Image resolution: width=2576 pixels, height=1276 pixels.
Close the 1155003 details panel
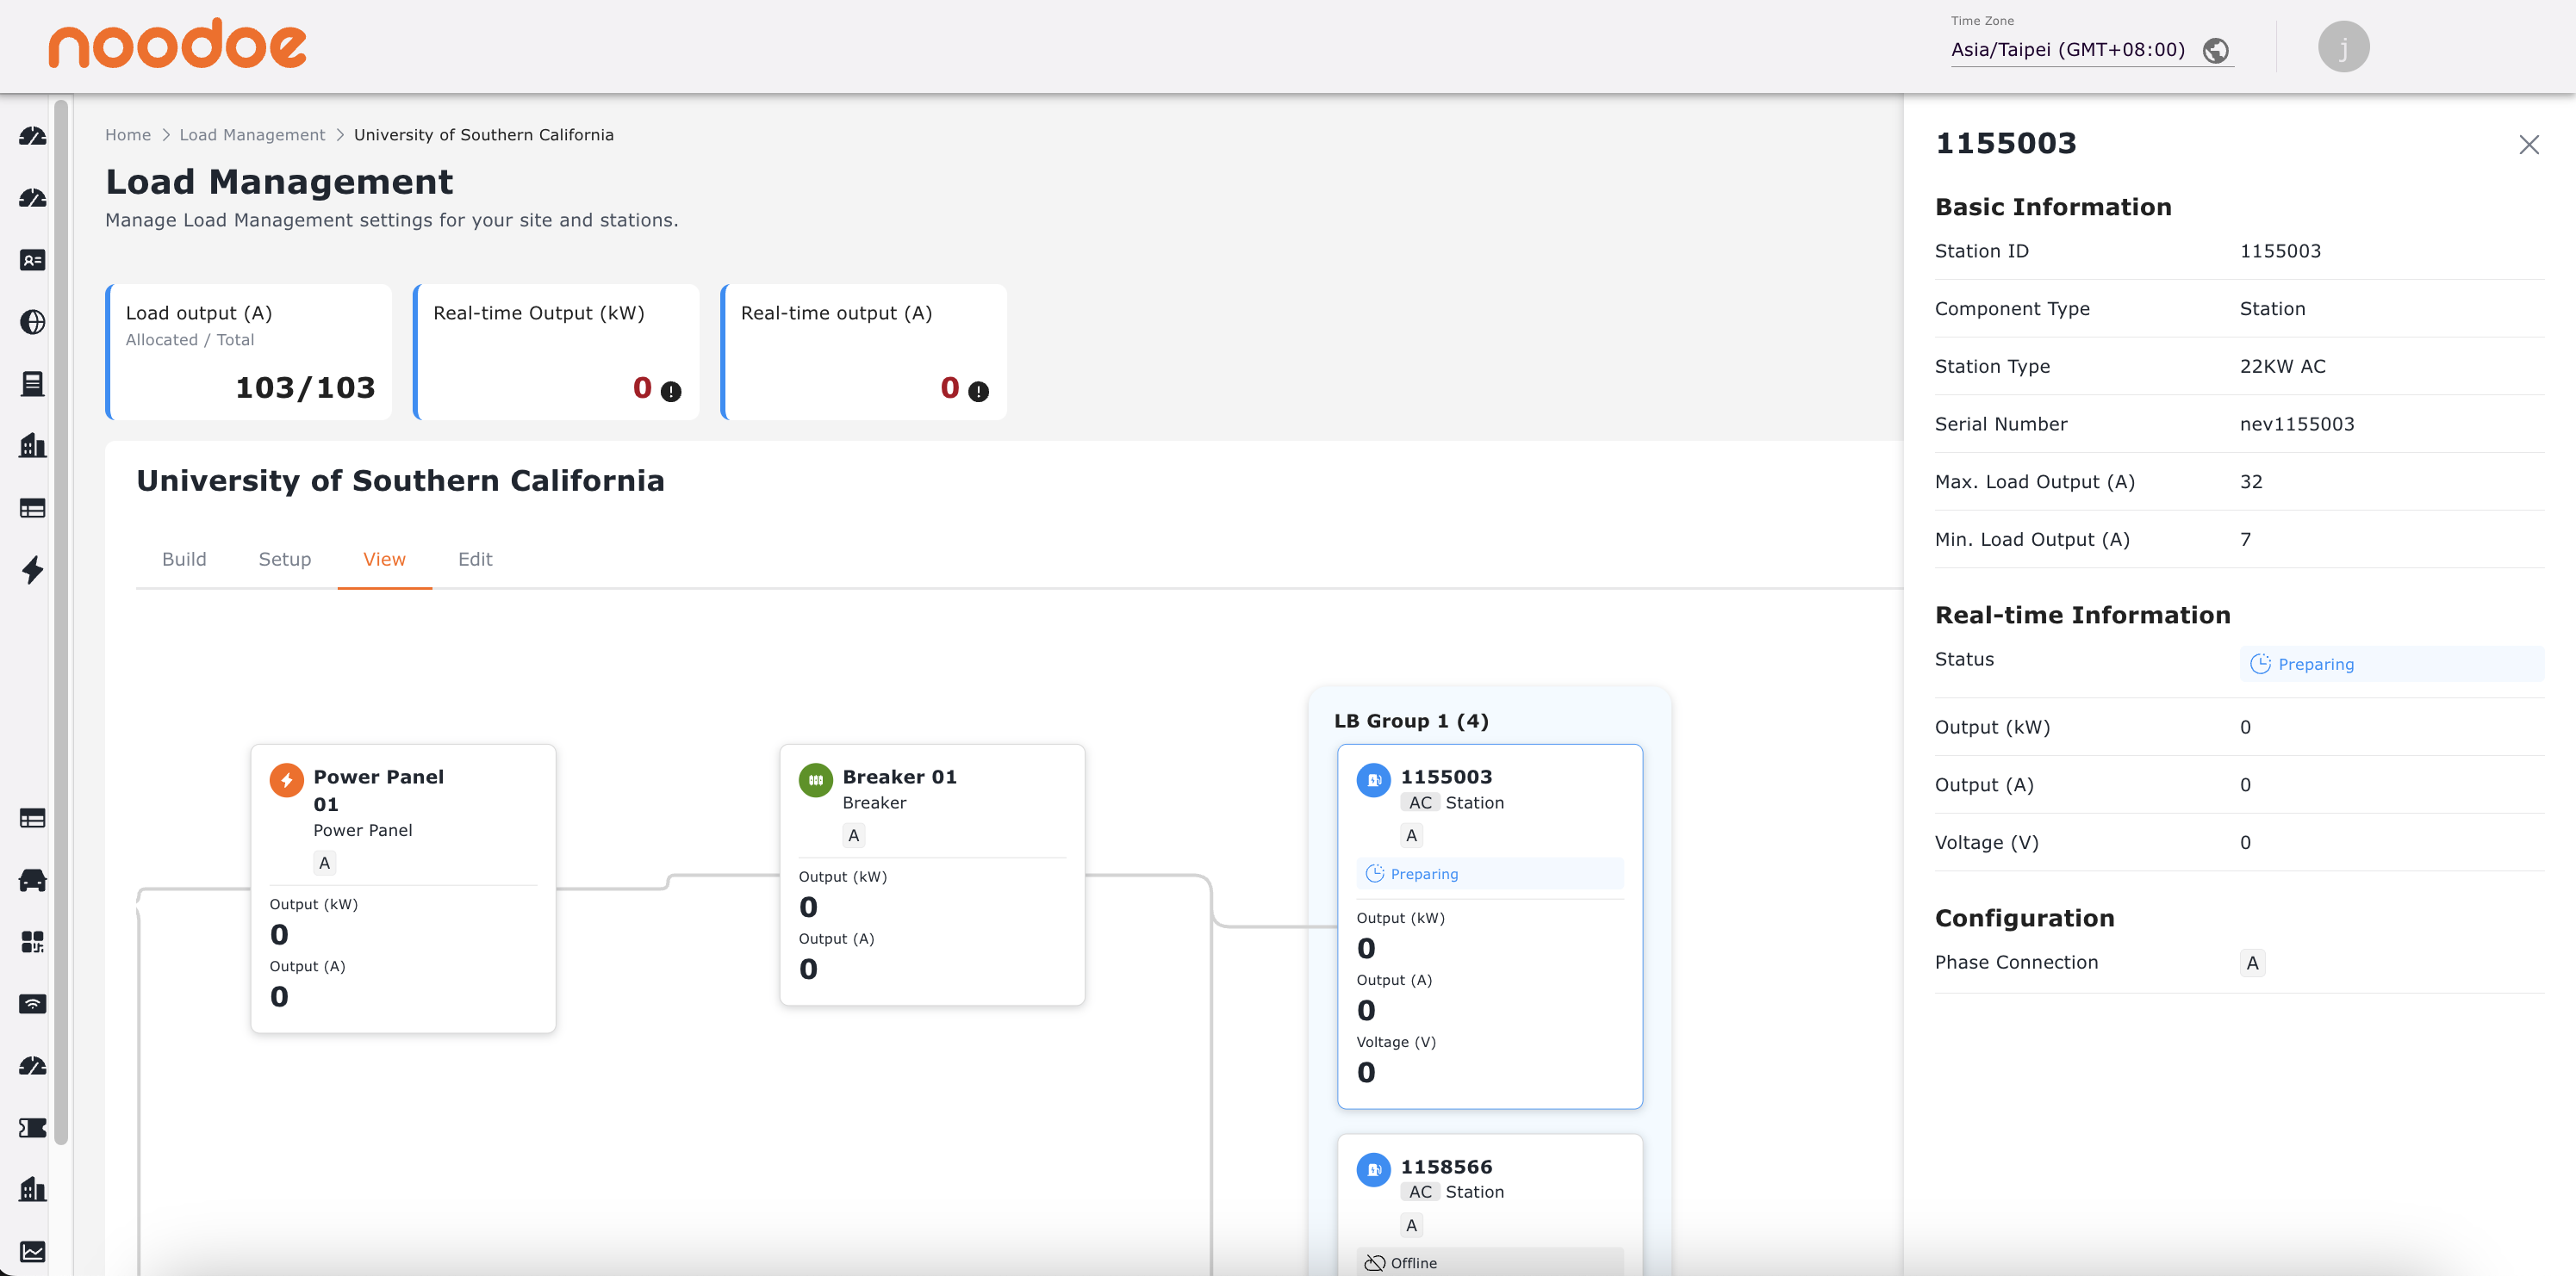(2528, 145)
